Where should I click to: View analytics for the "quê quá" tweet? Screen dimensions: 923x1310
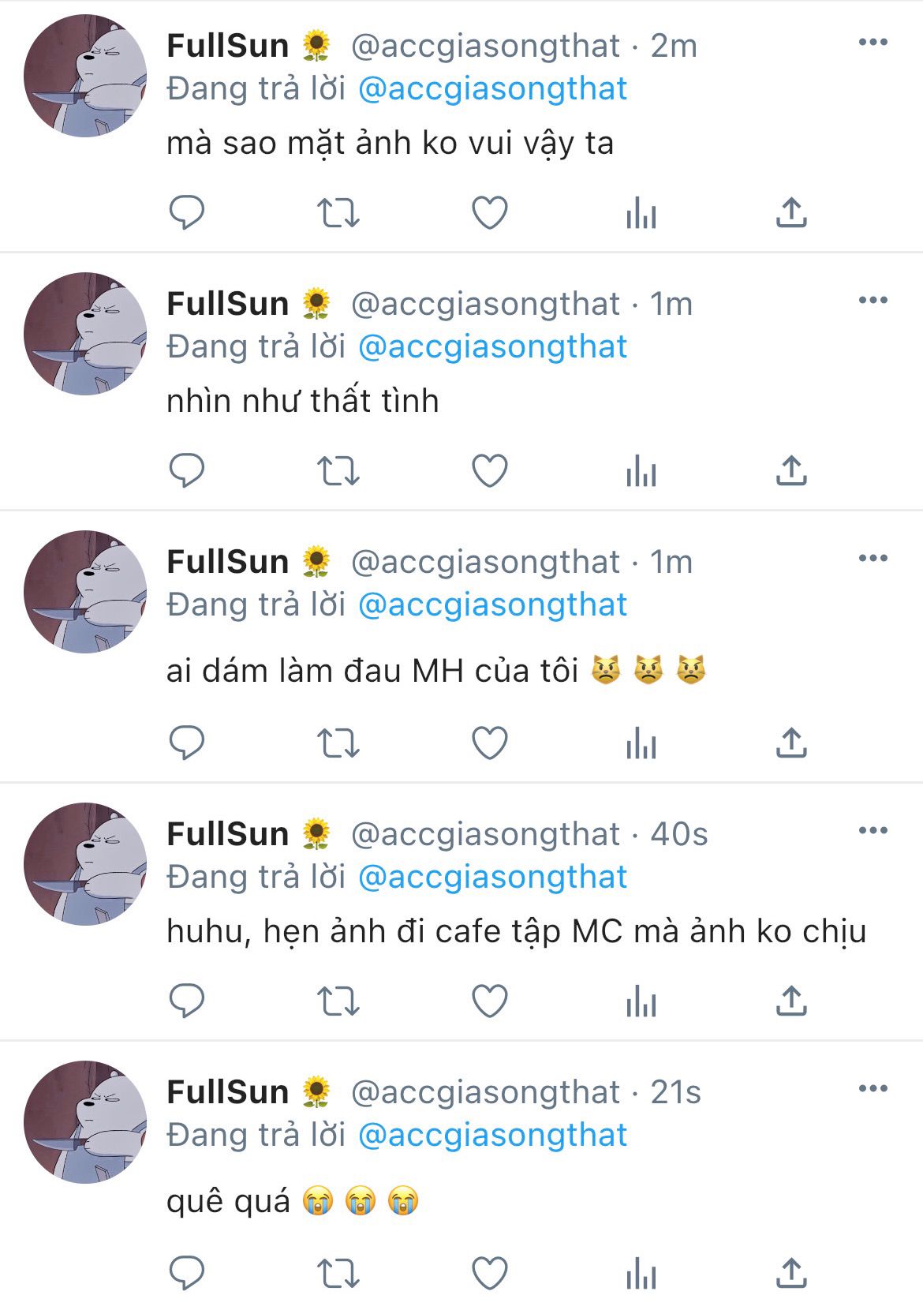(x=641, y=1273)
